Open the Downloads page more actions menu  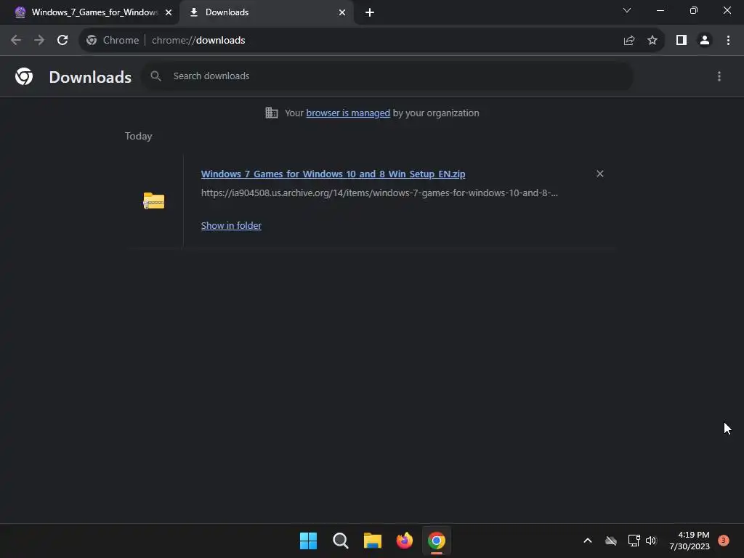719,76
